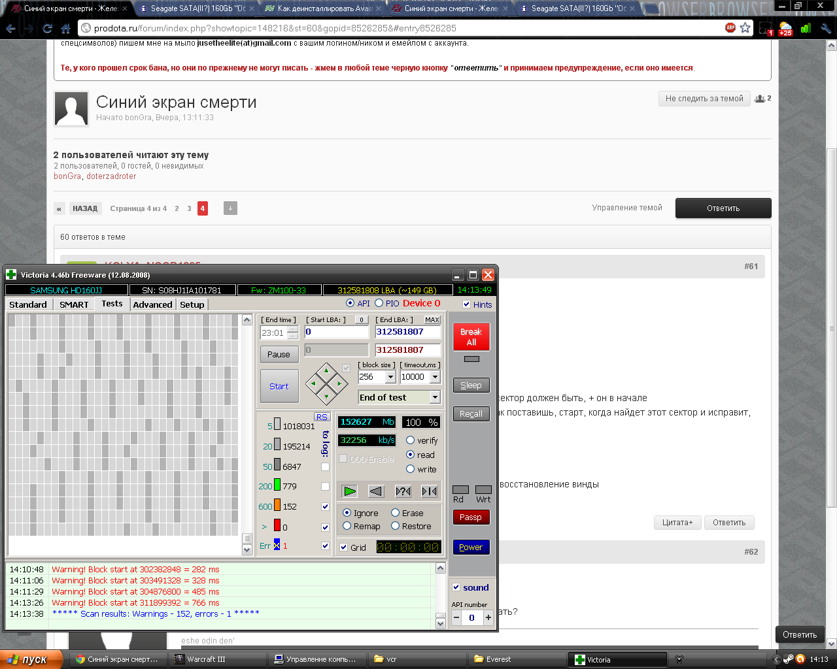Click the green forward scan play icon

pyautogui.click(x=350, y=491)
